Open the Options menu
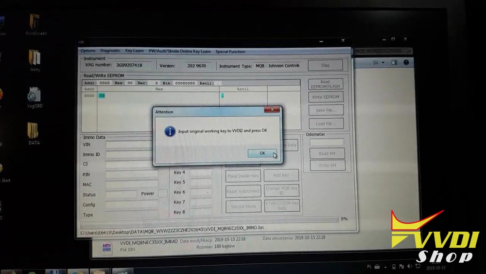This screenshot has width=486, height=274. (x=88, y=51)
